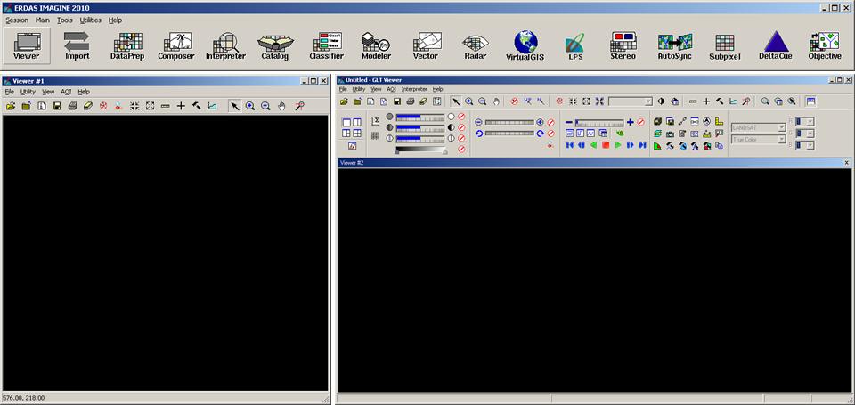Open the Classifier module

pos(327,45)
